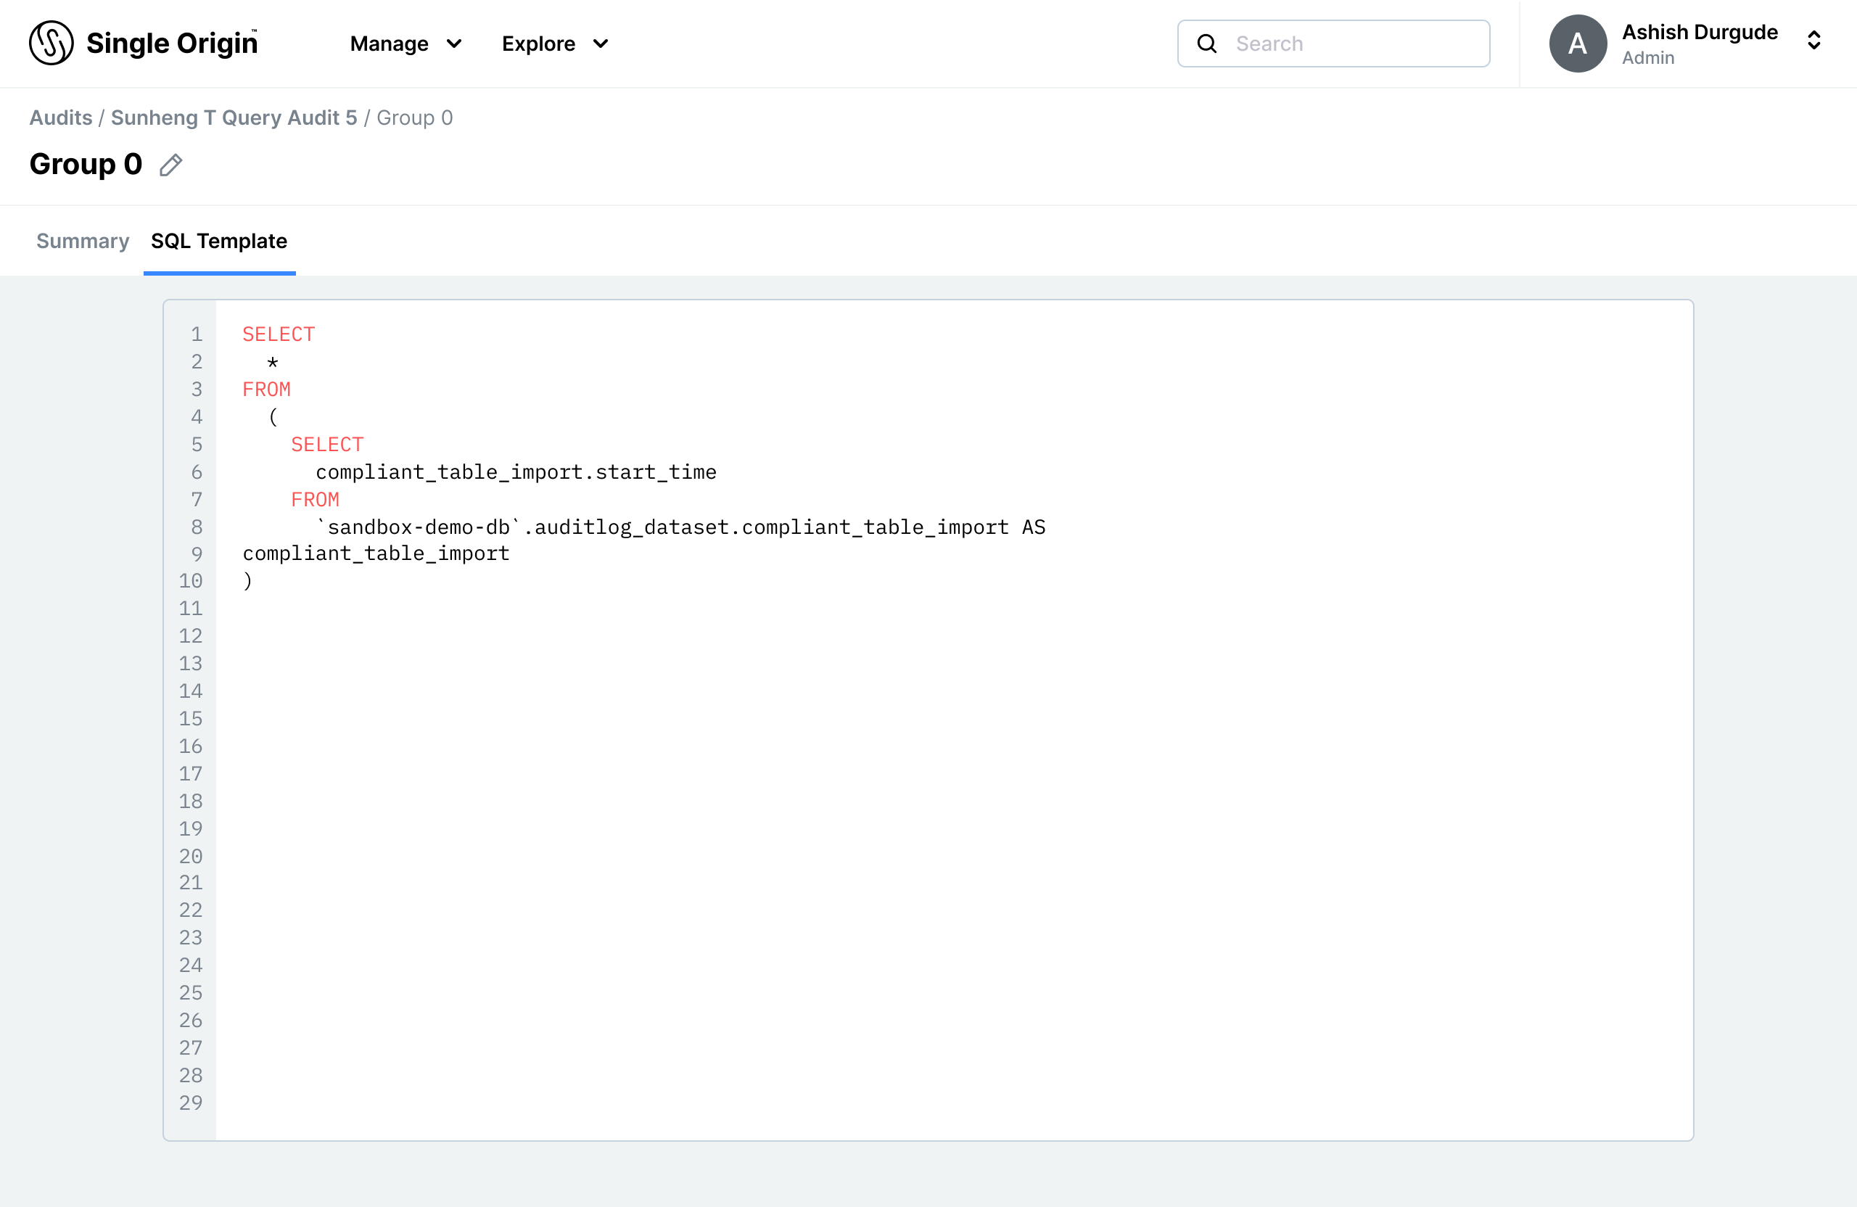This screenshot has height=1207, width=1857.
Task: Click the Group 0 breadcrumb text
Action: click(414, 118)
